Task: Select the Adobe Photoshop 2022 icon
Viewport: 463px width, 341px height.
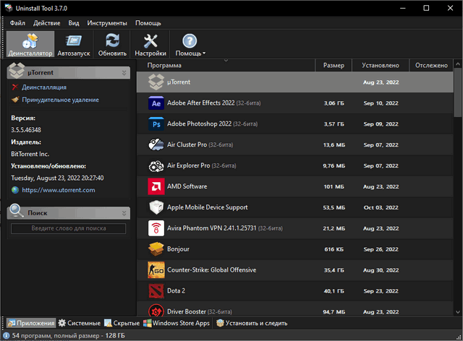Action: 156,124
